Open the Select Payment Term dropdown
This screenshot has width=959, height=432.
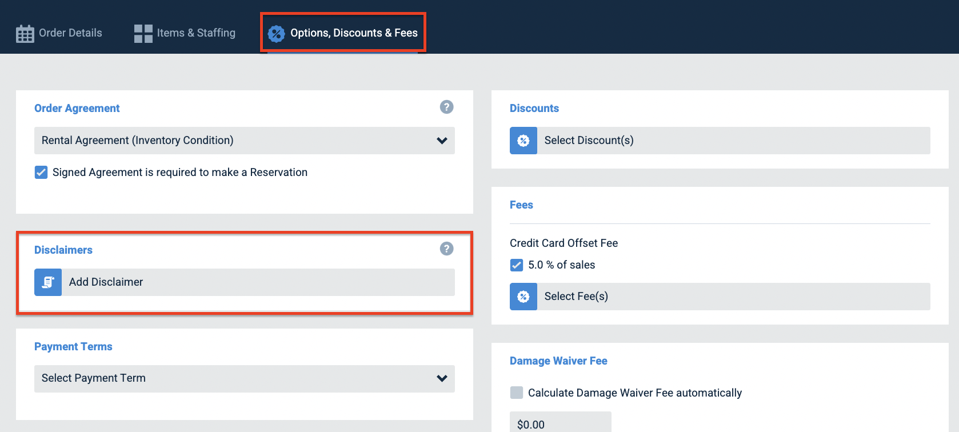(x=245, y=379)
